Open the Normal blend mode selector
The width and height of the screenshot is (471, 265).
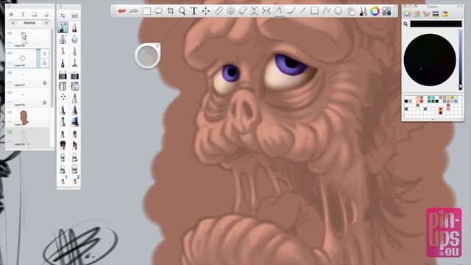[x=29, y=23]
